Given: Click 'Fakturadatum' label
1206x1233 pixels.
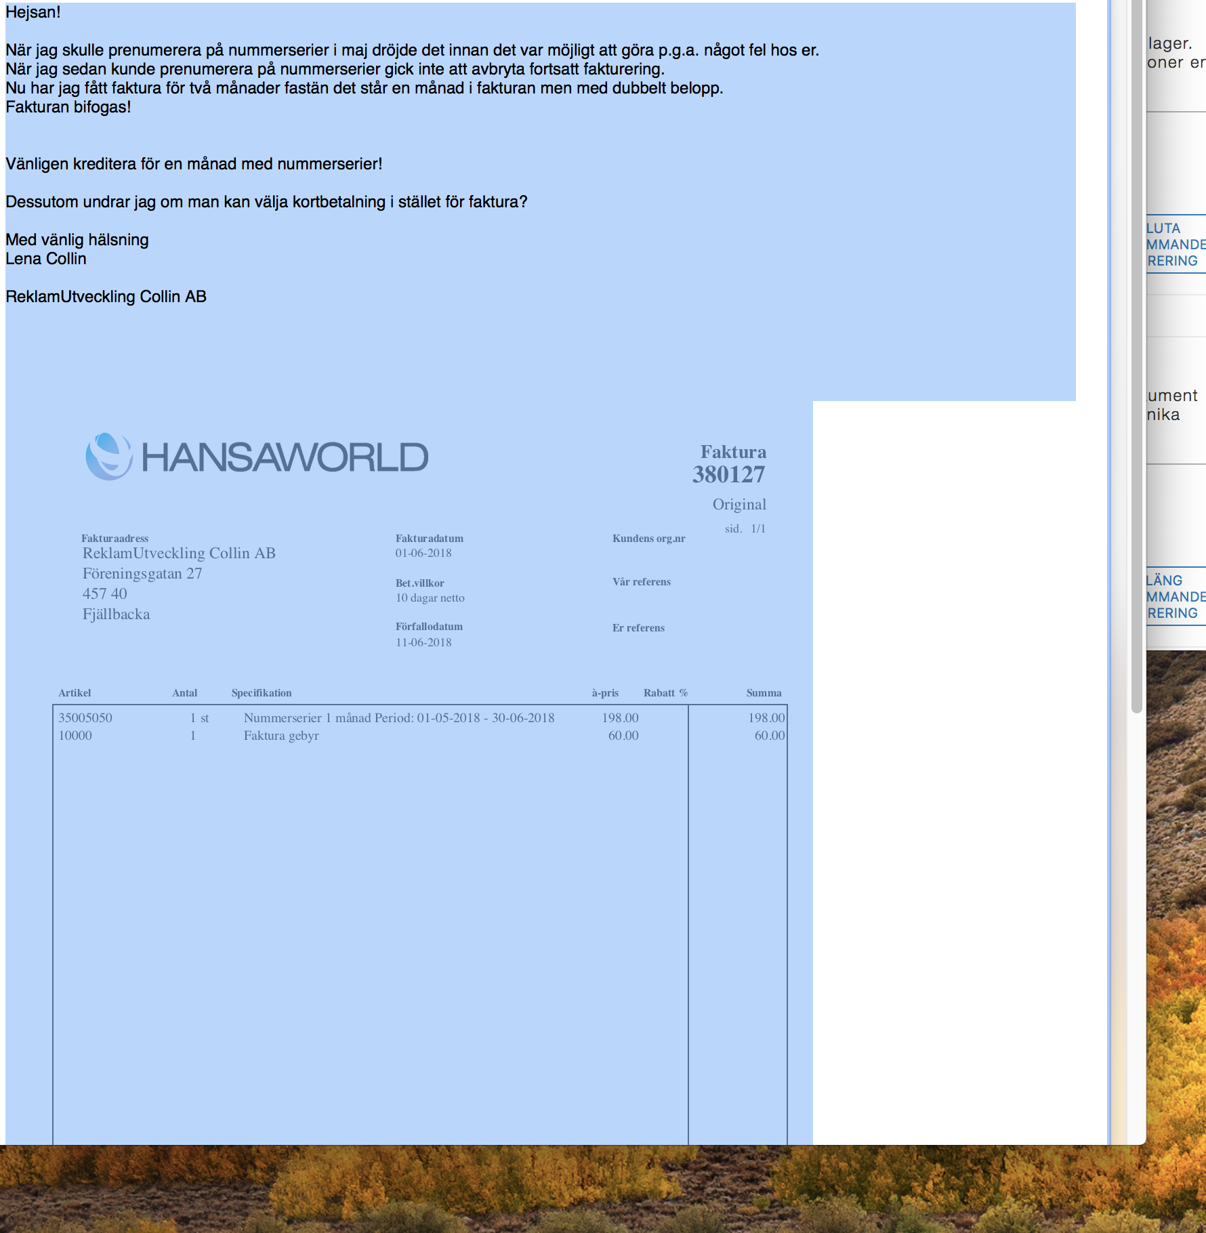Looking at the screenshot, I should pyautogui.click(x=430, y=539).
